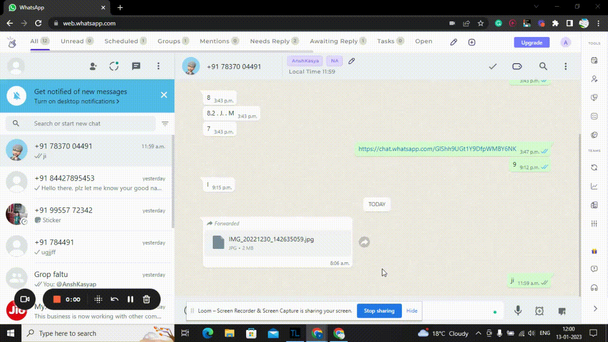Click the sync refresh icon under Teams
The width and height of the screenshot is (608, 342).
pos(594,168)
